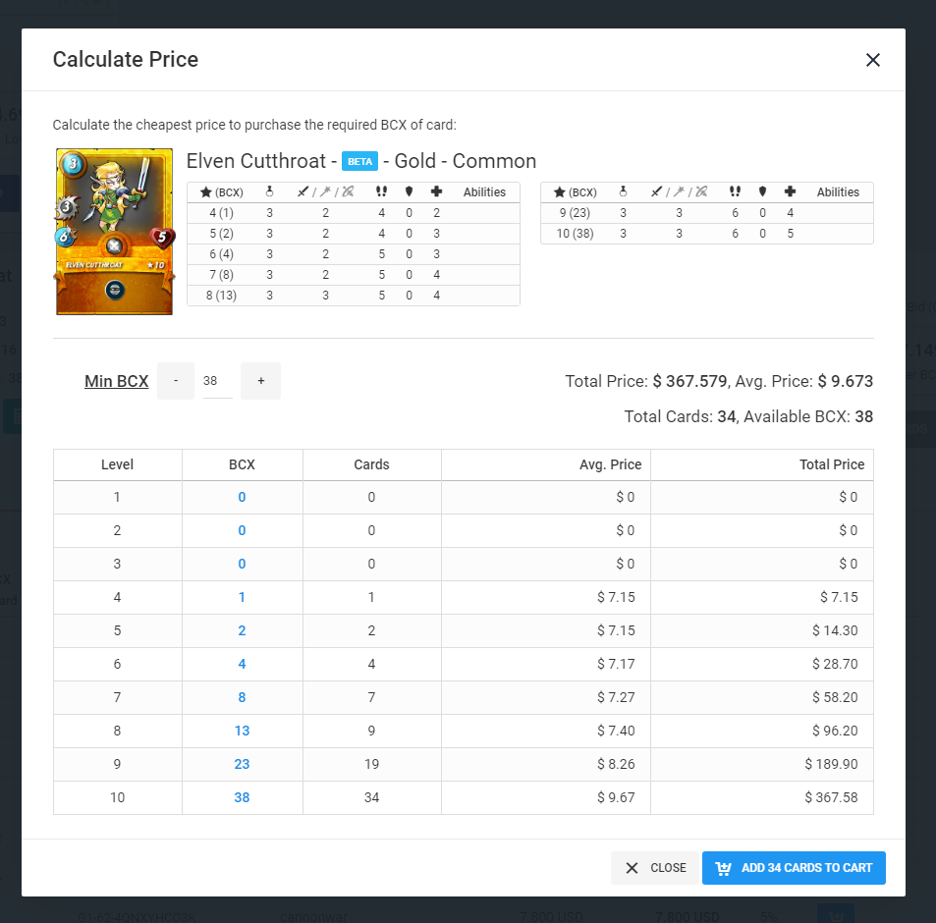This screenshot has height=923, width=936.
Task: Click the speed icon in right stats header
Action: click(x=734, y=192)
